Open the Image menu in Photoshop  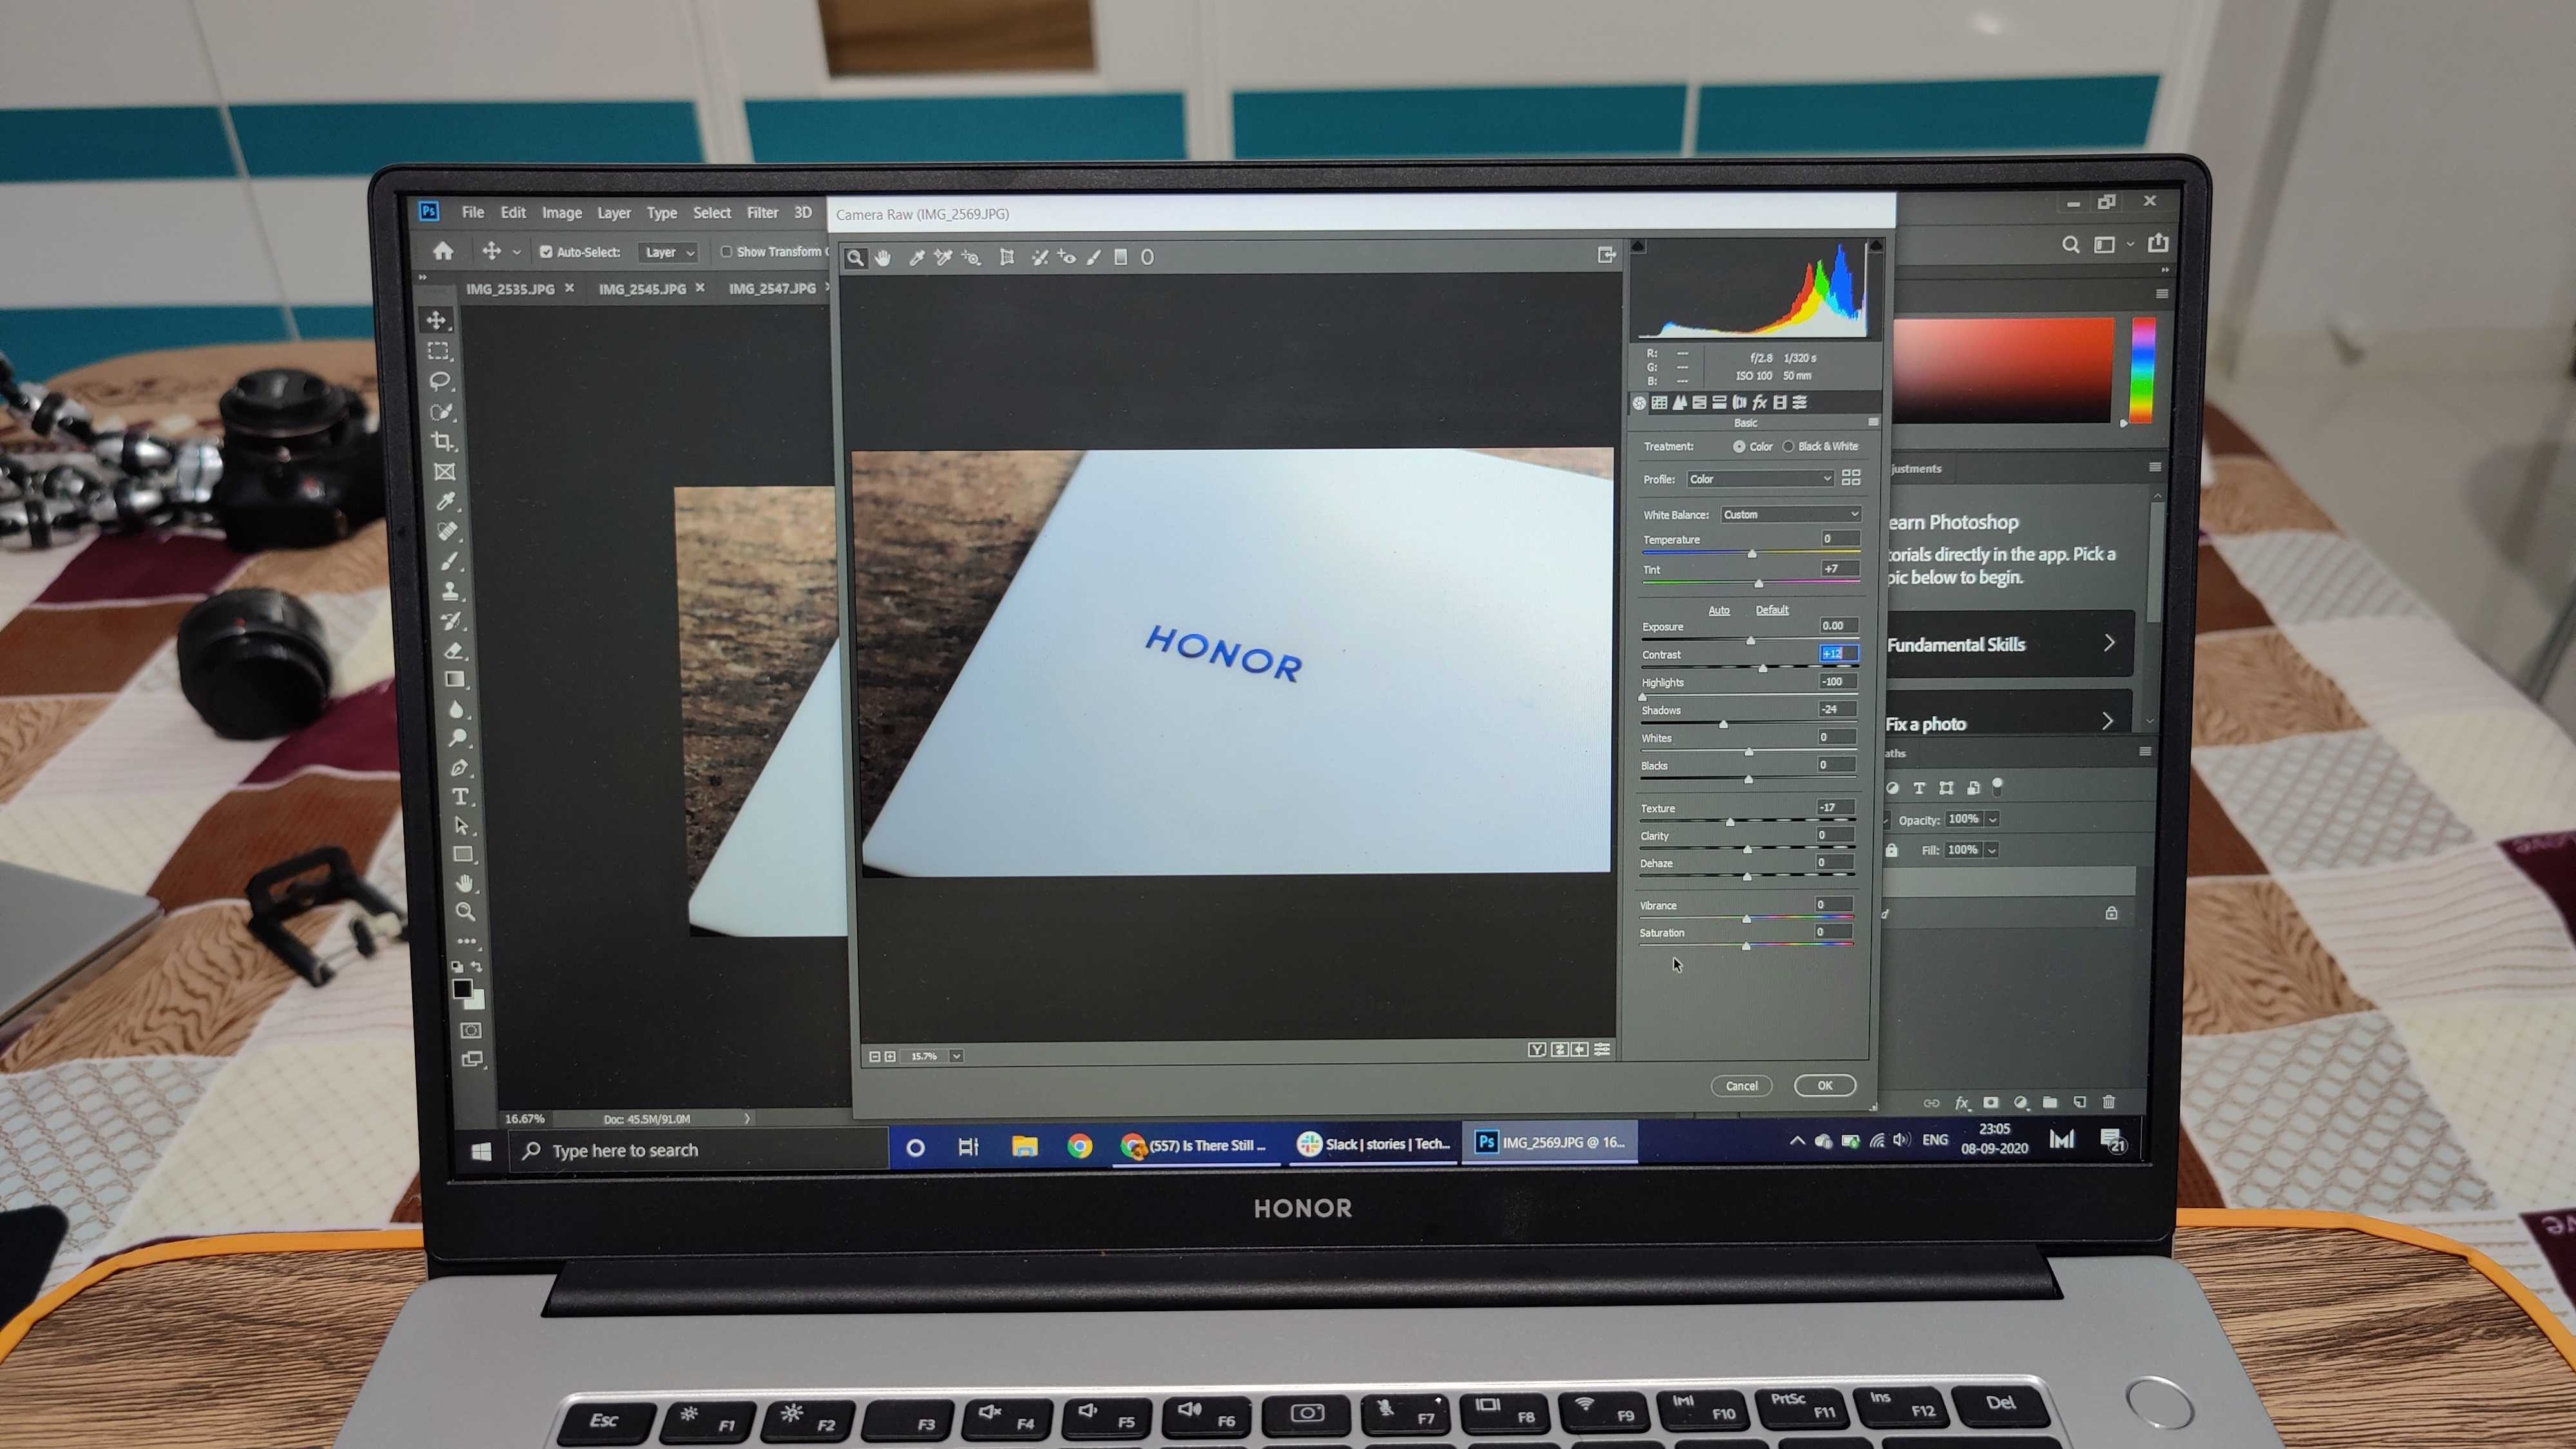point(561,213)
